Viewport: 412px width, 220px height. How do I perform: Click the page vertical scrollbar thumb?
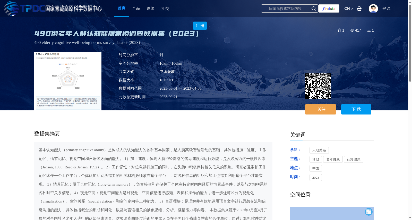410,43
